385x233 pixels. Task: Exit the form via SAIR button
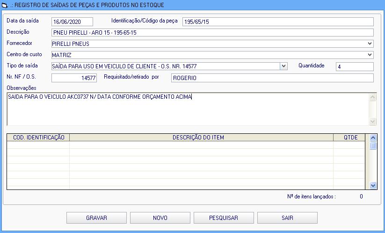click(287, 218)
